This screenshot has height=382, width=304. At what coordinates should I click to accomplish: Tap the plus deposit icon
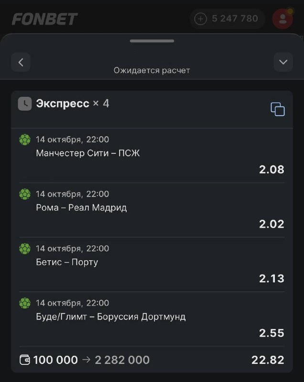pyautogui.click(x=201, y=19)
